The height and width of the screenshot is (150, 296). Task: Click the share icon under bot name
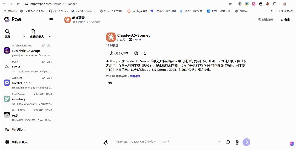click(x=145, y=53)
